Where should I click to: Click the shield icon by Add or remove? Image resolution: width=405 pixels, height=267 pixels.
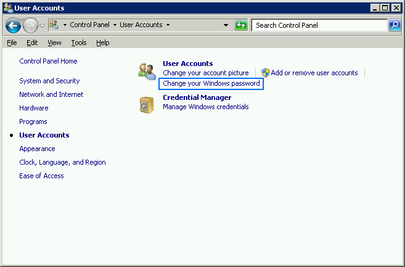pos(266,73)
